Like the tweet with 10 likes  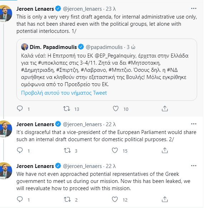[x=116, y=109]
